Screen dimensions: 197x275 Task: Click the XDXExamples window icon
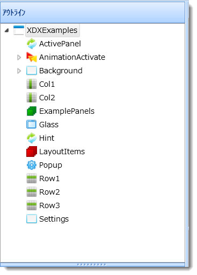point(19,30)
